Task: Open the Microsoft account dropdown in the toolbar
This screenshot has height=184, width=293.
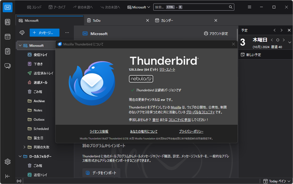Action: pos(139,7)
